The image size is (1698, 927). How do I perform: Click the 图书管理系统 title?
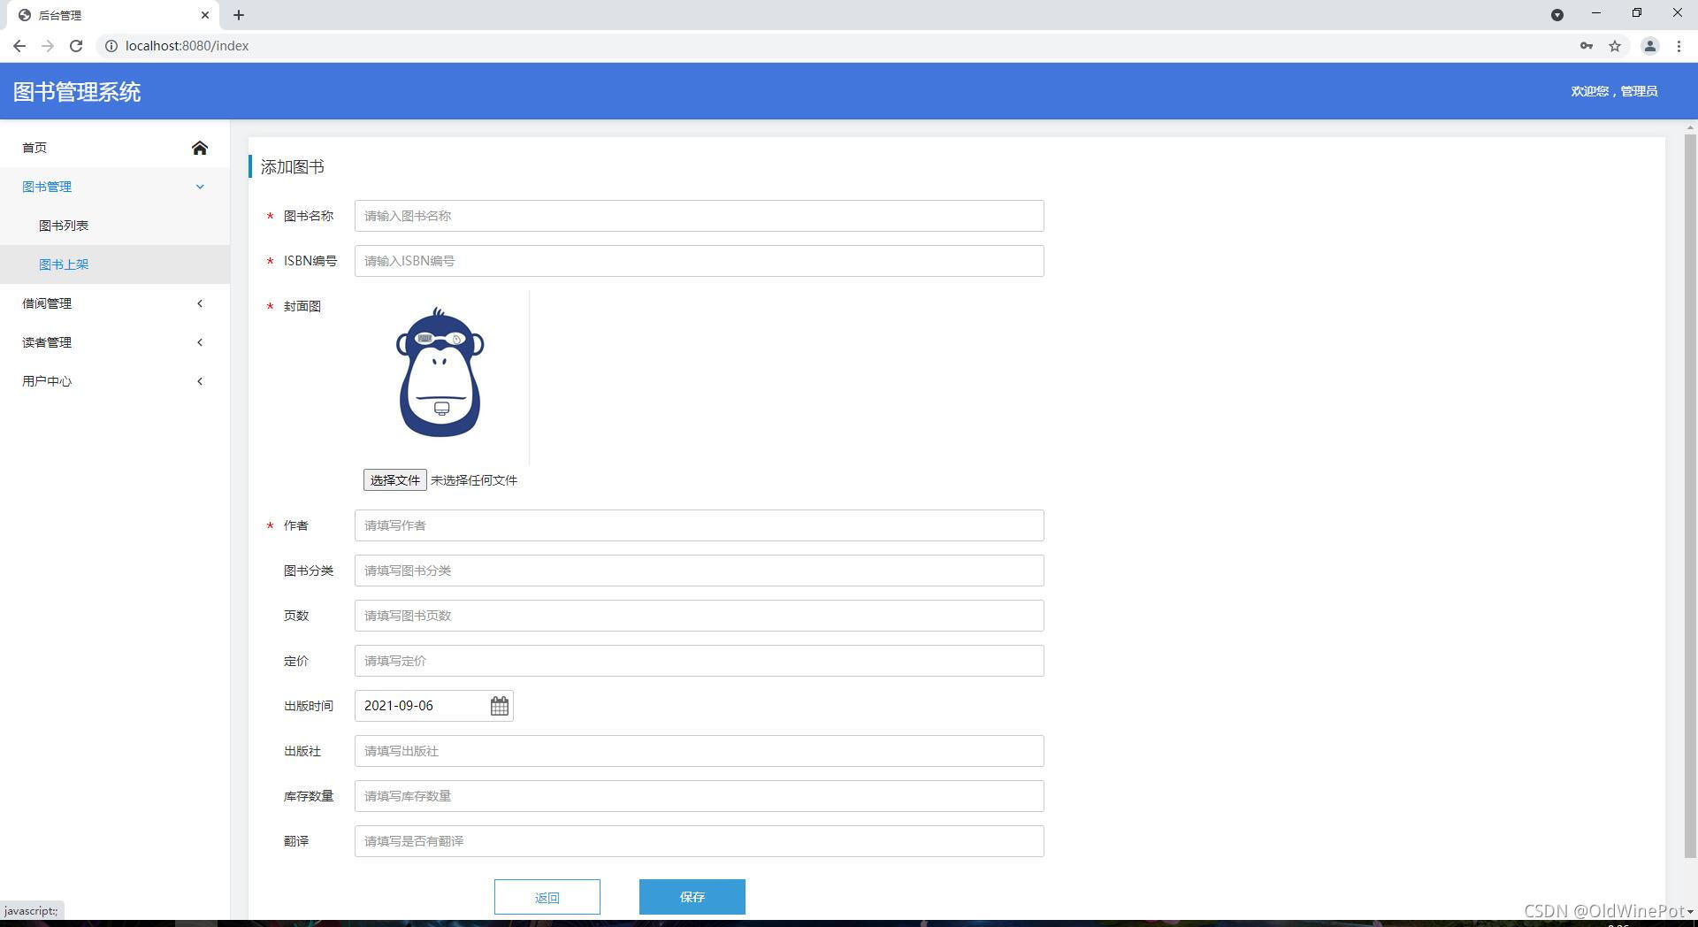point(77,92)
